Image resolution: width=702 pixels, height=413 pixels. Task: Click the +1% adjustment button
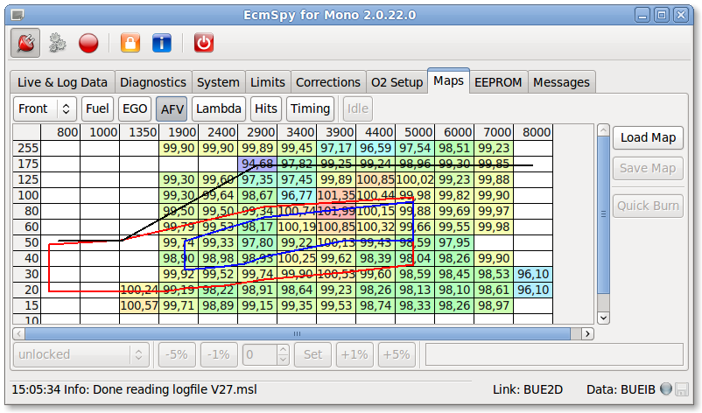(x=355, y=355)
